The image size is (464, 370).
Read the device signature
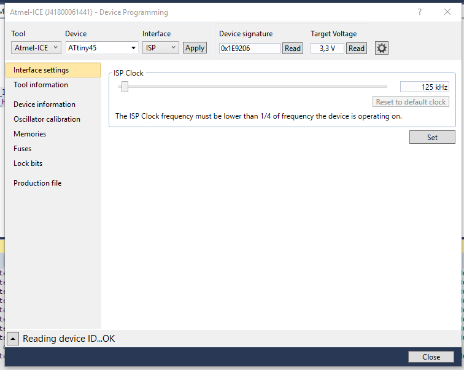click(293, 49)
